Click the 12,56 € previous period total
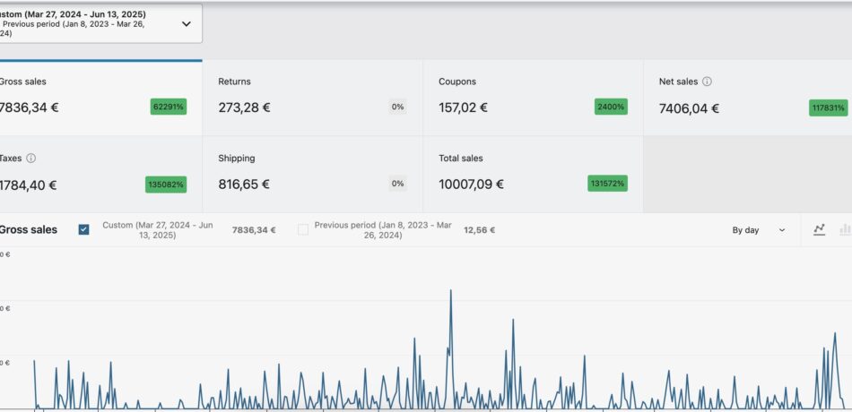Viewport: 852px width, 412px height. click(x=479, y=230)
